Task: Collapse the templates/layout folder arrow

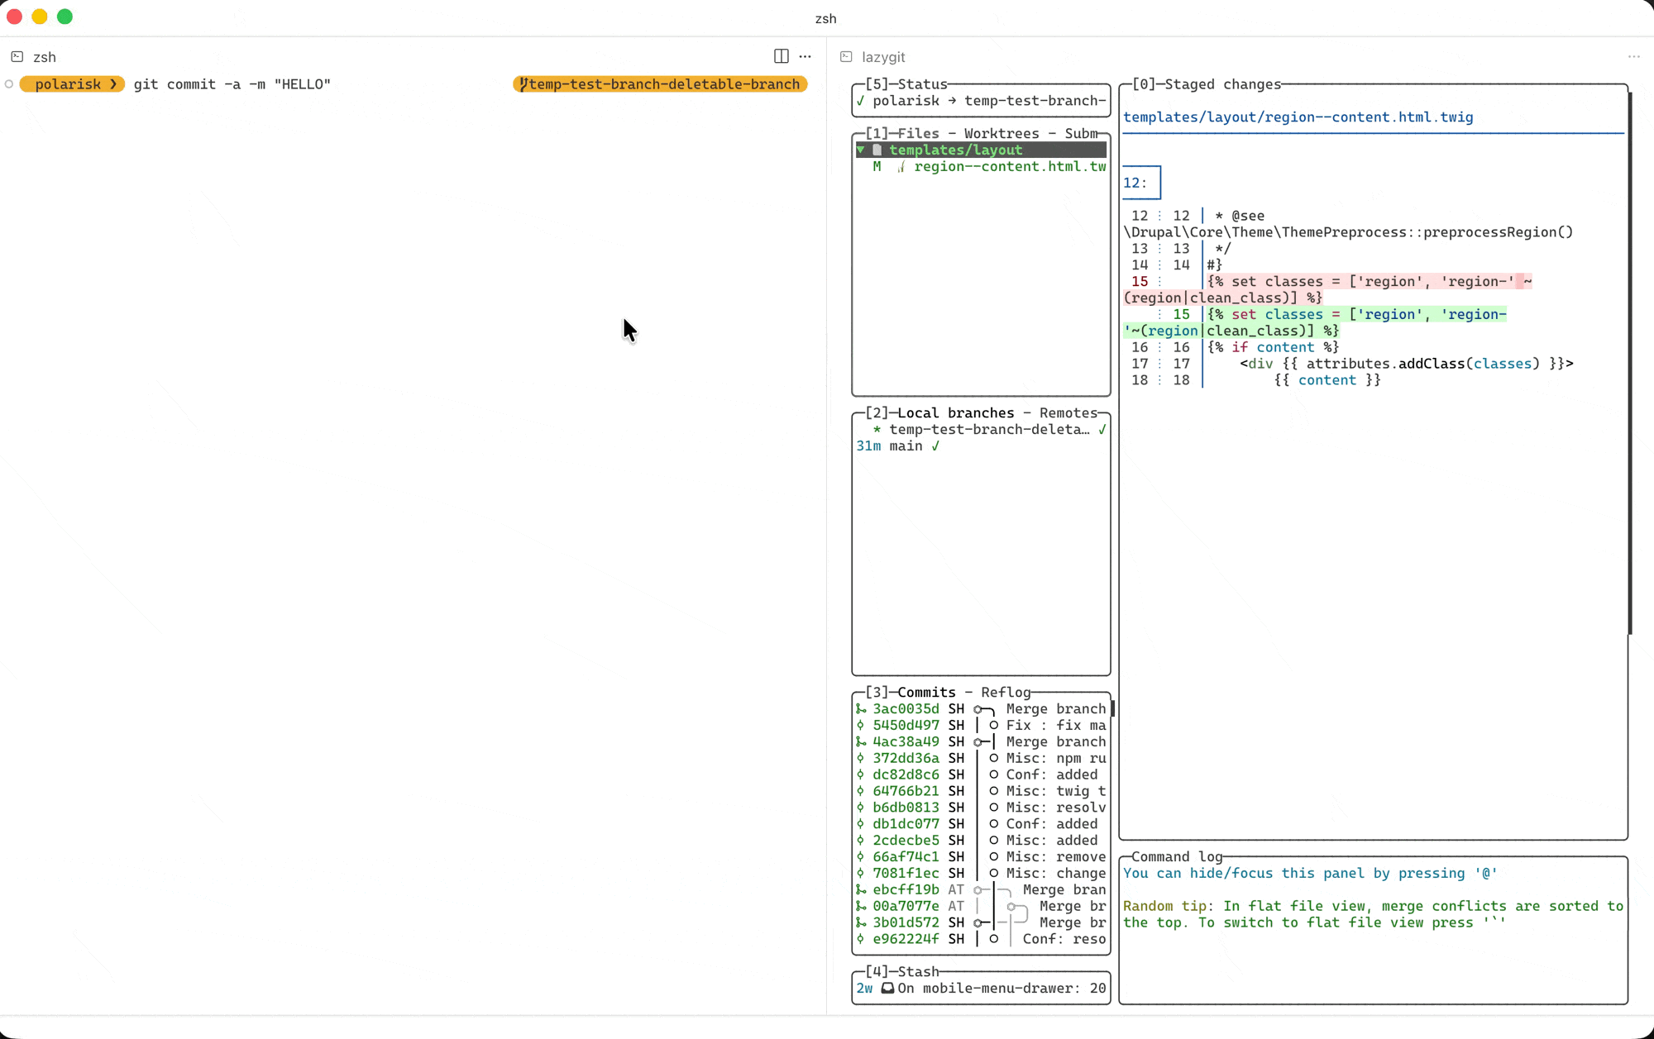Action: click(861, 150)
